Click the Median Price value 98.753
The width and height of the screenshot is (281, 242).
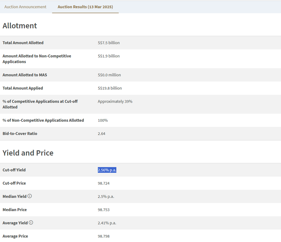pos(103,210)
